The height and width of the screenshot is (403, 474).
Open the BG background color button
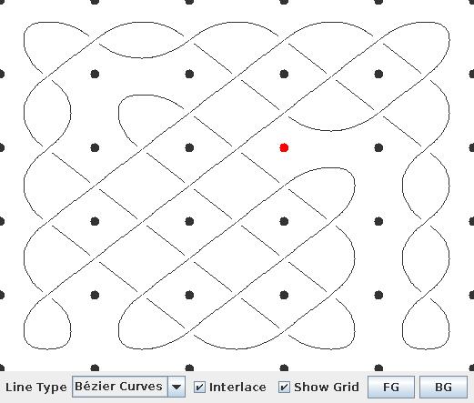[x=443, y=387]
